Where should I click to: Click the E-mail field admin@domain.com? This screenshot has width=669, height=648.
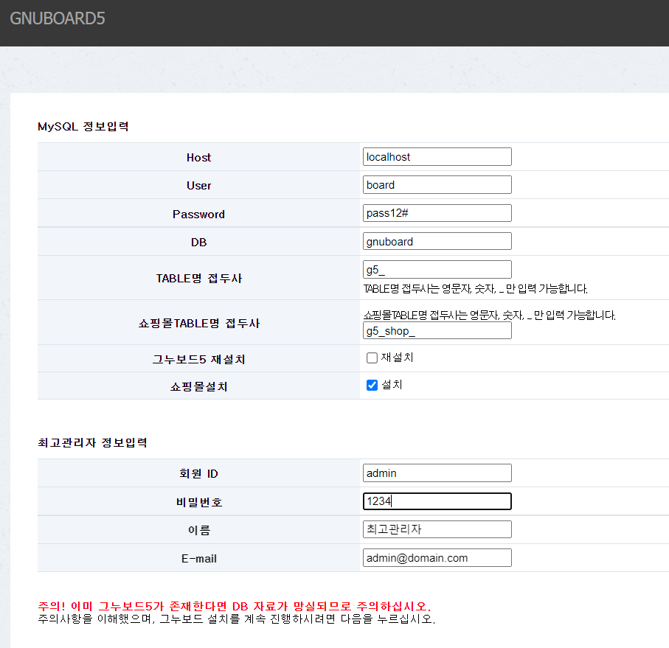437,557
